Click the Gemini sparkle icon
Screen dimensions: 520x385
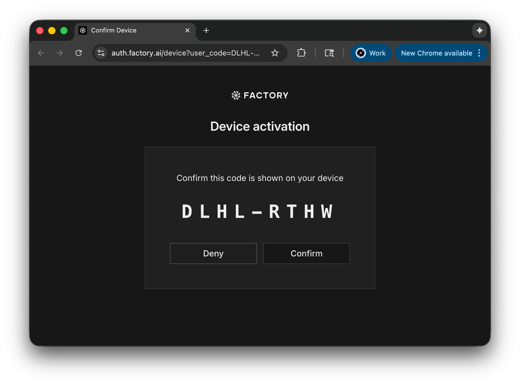480,30
